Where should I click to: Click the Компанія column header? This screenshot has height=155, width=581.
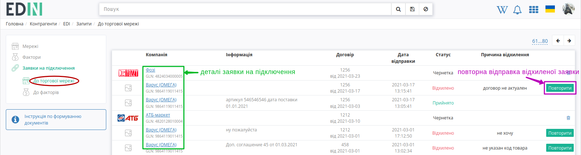point(157,55)
